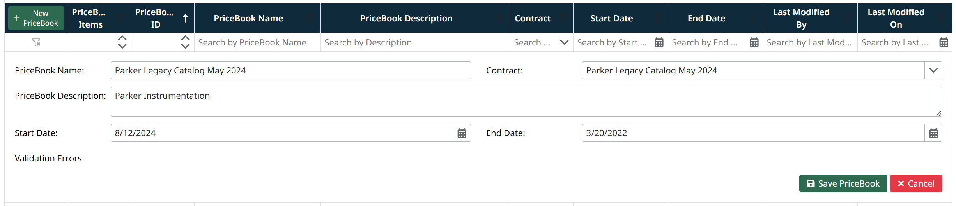Focus the PriceBook Description text area
Viewport: 956px width, 206px height.
pyautogui.click(x=526, y=101)
